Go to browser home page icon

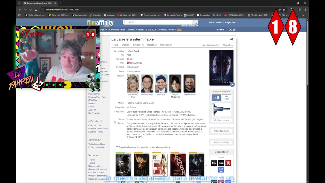point(36,10)
